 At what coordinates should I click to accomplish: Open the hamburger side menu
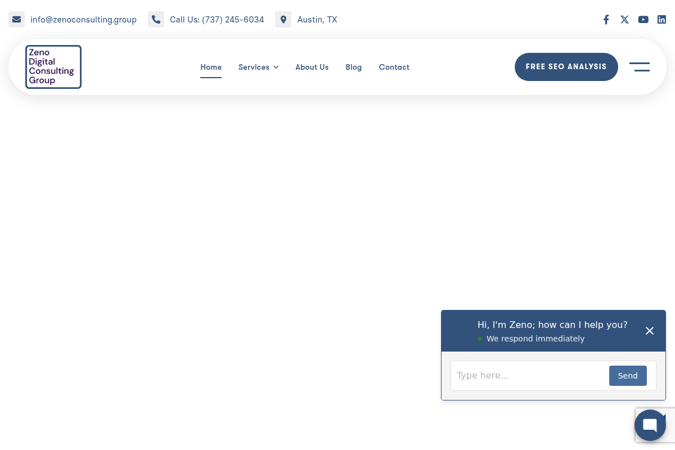coord(639,67)
